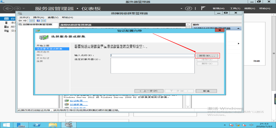Open the 操作(A) menu in cluster manager
Screen dimensions: 276x128
(x=39, y=18)
